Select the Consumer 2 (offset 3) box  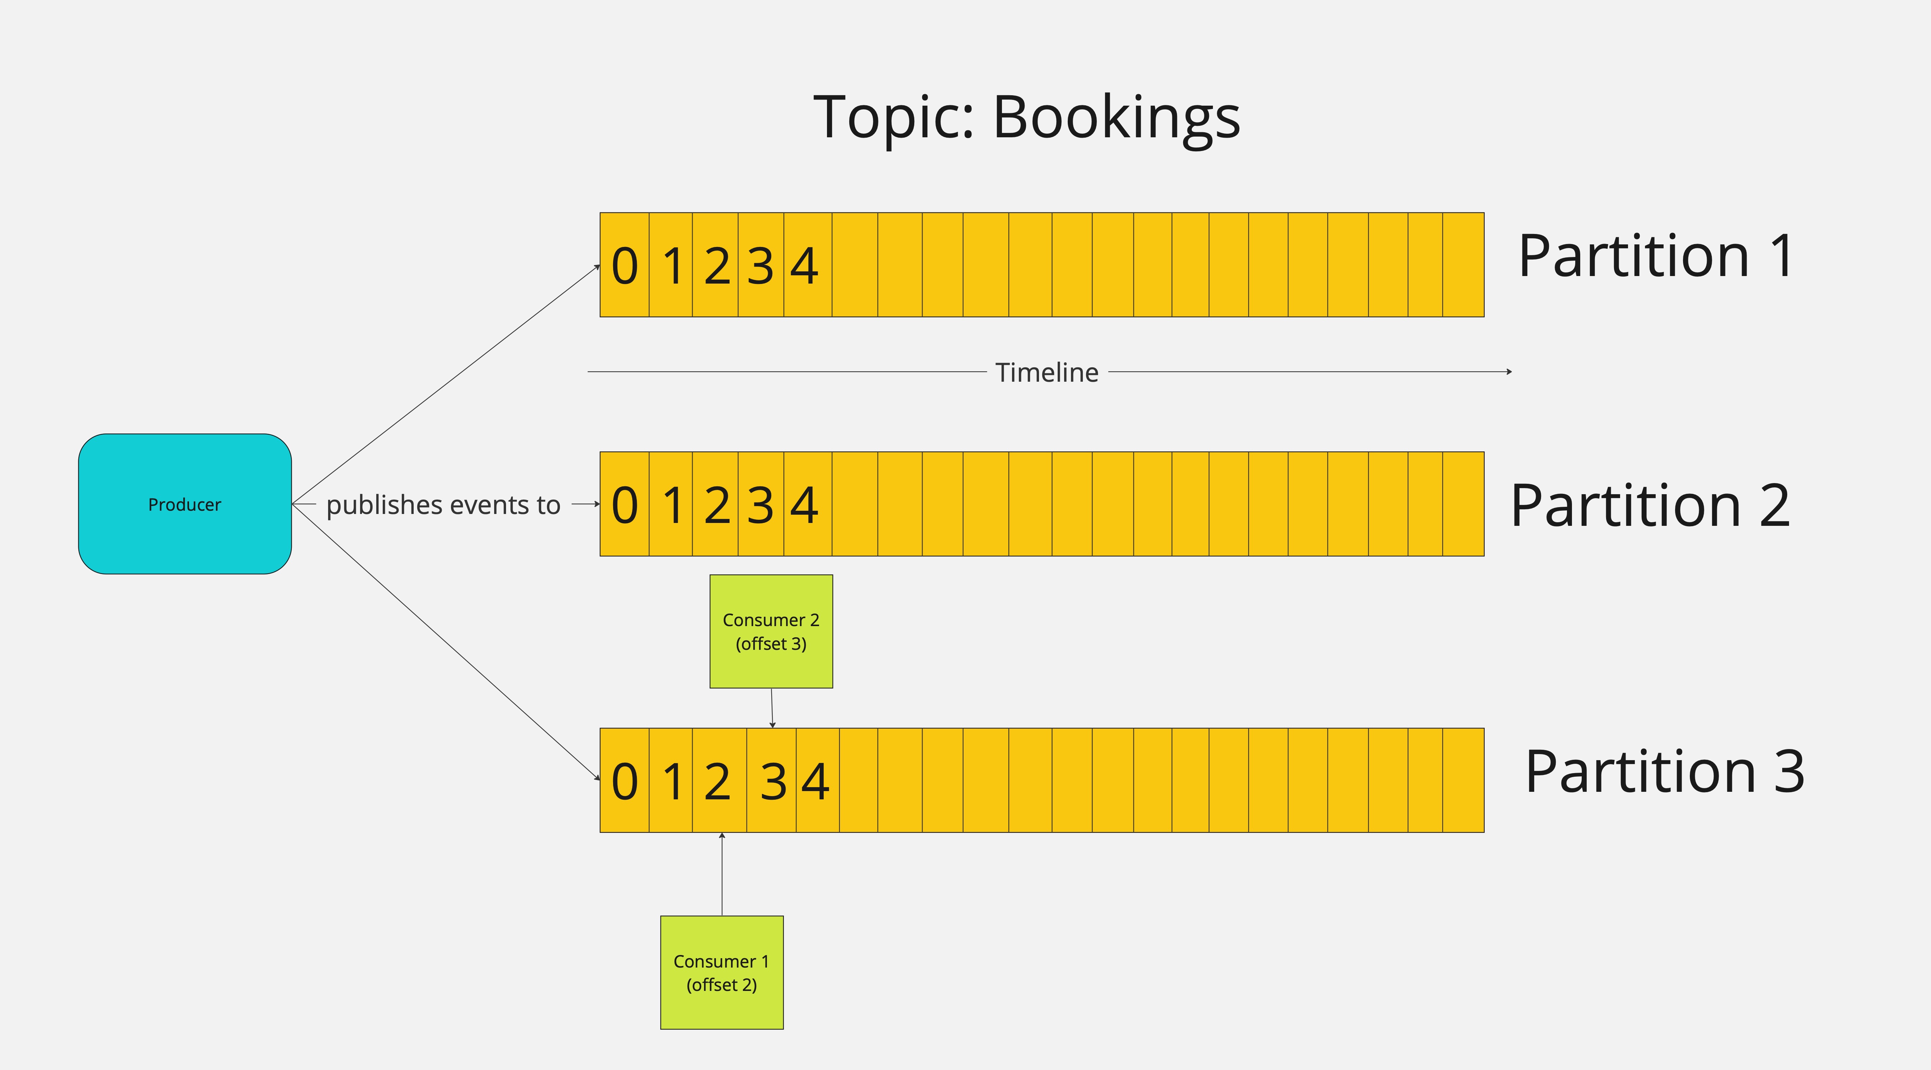[771, 632]
